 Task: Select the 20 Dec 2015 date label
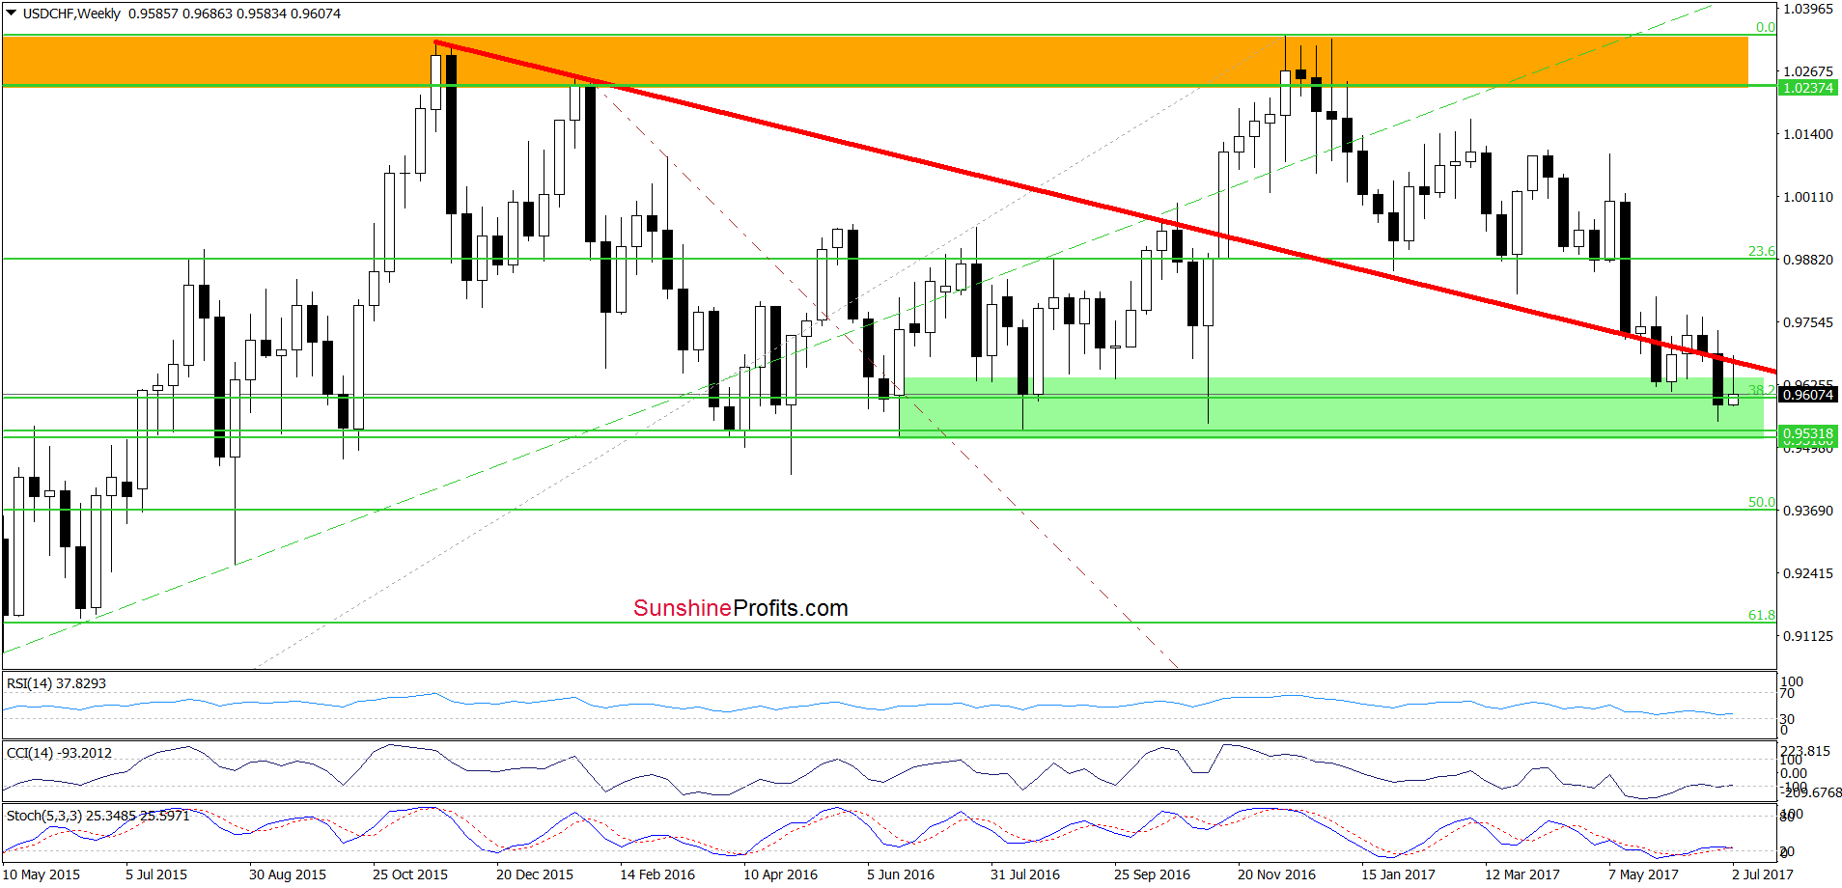point(535,874)
